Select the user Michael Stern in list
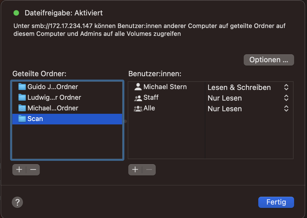The image size is (307, 218). tap(165, 87)
